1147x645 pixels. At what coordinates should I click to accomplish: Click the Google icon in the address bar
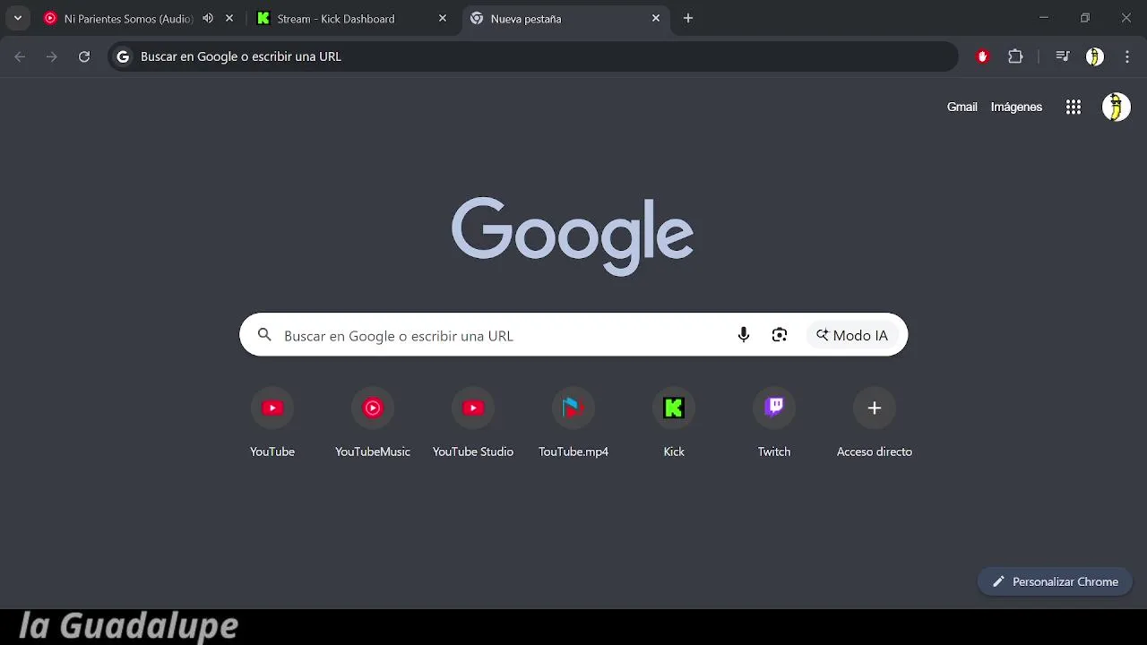(124, 56)
